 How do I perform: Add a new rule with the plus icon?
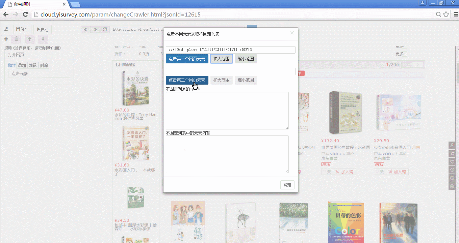coord(6,39)
